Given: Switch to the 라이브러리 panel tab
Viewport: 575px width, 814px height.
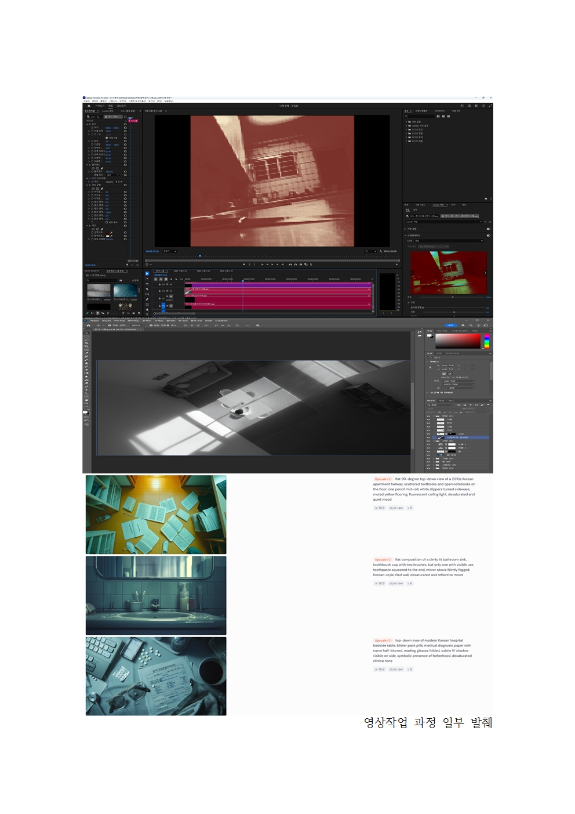Looking at the screenshot, I should coord(440,111).
